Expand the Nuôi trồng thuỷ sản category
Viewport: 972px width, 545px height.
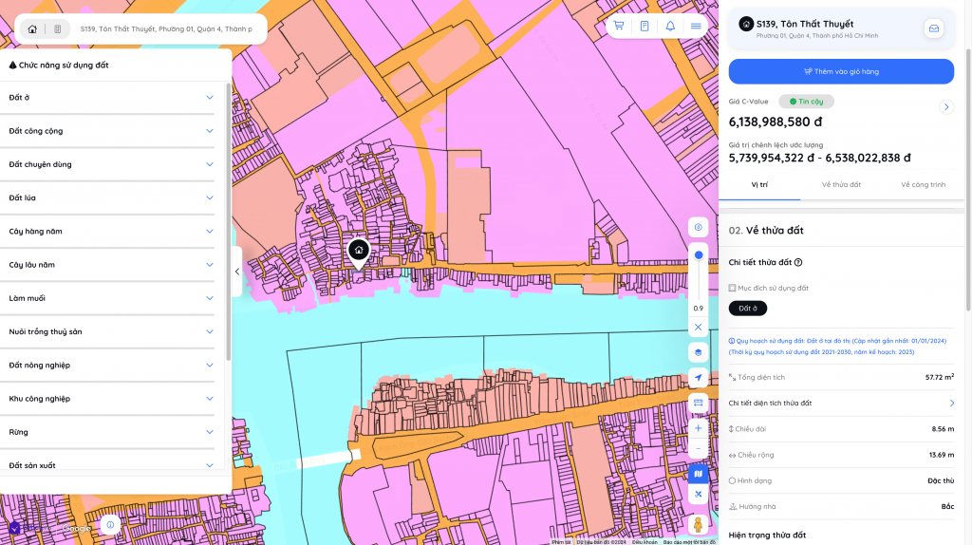(210, 331)
